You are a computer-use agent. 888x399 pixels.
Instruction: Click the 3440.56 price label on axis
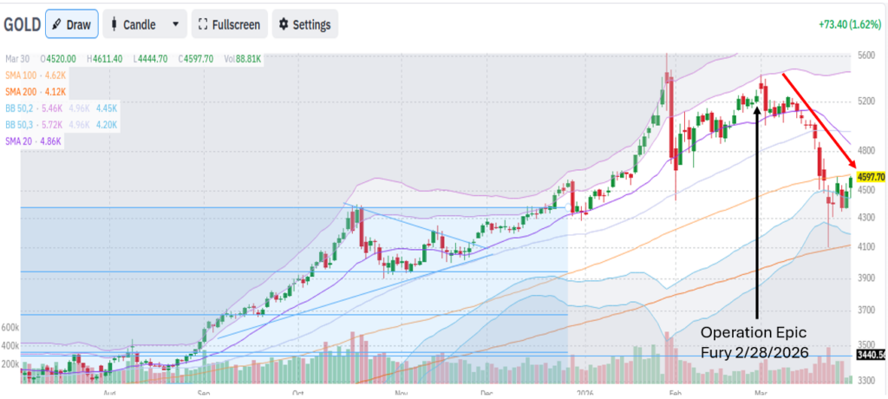coord(871,356)
